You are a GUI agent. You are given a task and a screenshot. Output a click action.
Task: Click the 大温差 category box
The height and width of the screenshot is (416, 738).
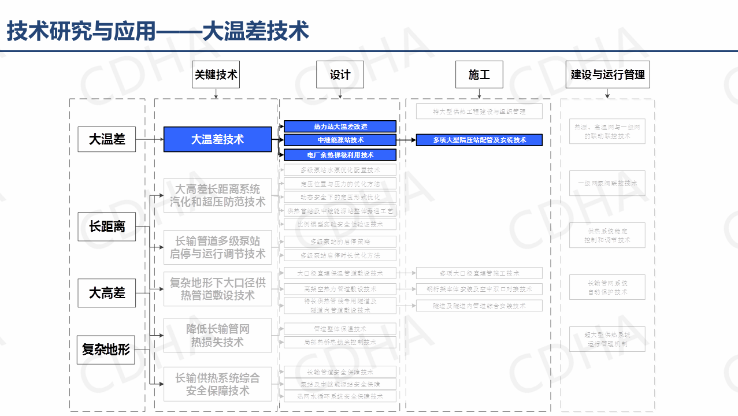pos(107,139)
